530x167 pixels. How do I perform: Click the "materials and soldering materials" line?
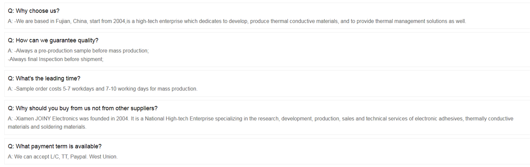(x=47, y=127)
